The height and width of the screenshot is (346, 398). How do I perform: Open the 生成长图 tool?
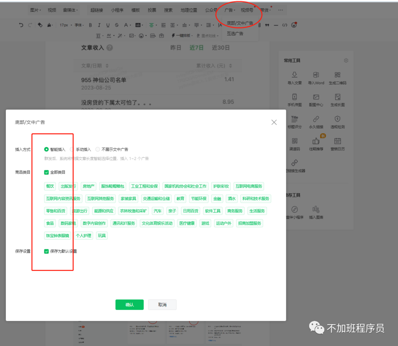[337, 100]
